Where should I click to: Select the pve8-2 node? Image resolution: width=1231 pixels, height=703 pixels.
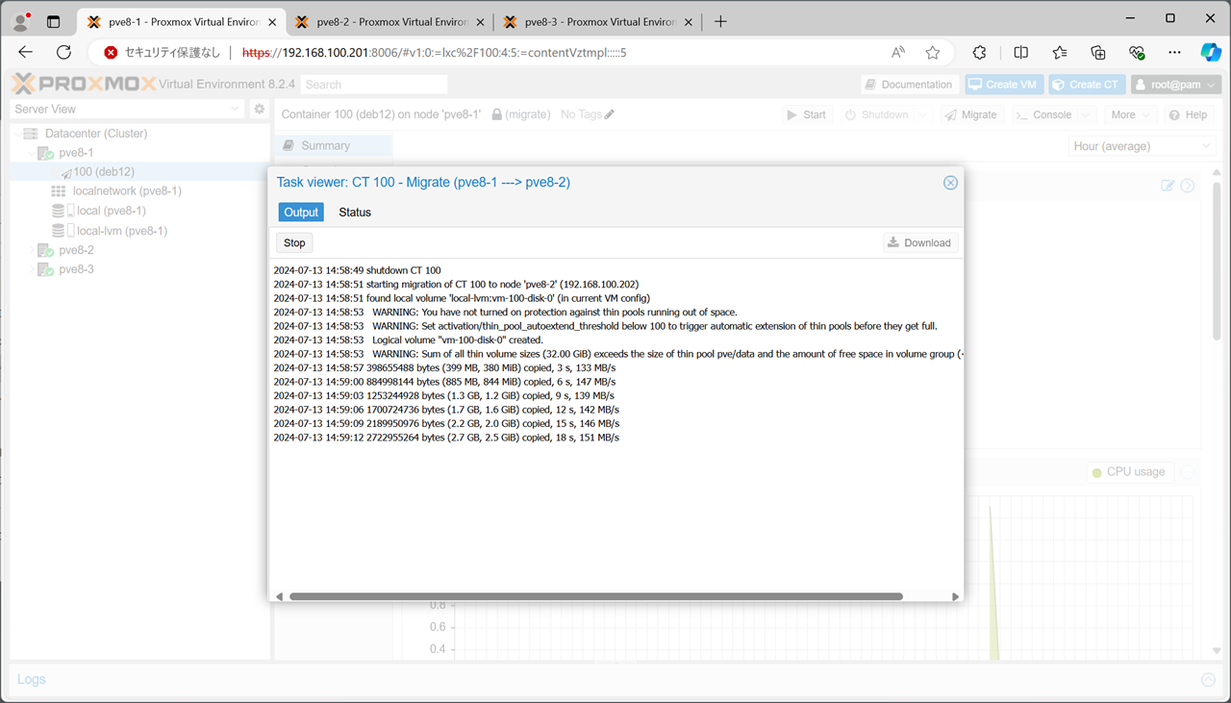point(76,250)
